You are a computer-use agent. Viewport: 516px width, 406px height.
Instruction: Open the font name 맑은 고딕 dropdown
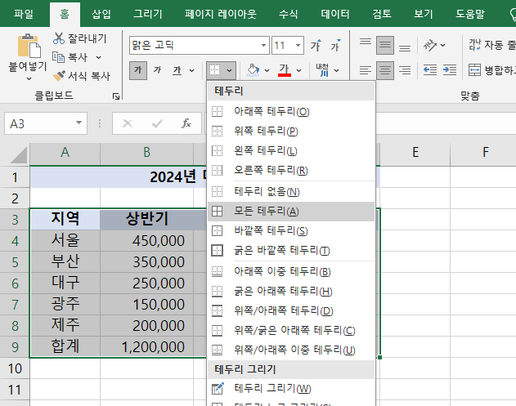(x=263, y=46)
